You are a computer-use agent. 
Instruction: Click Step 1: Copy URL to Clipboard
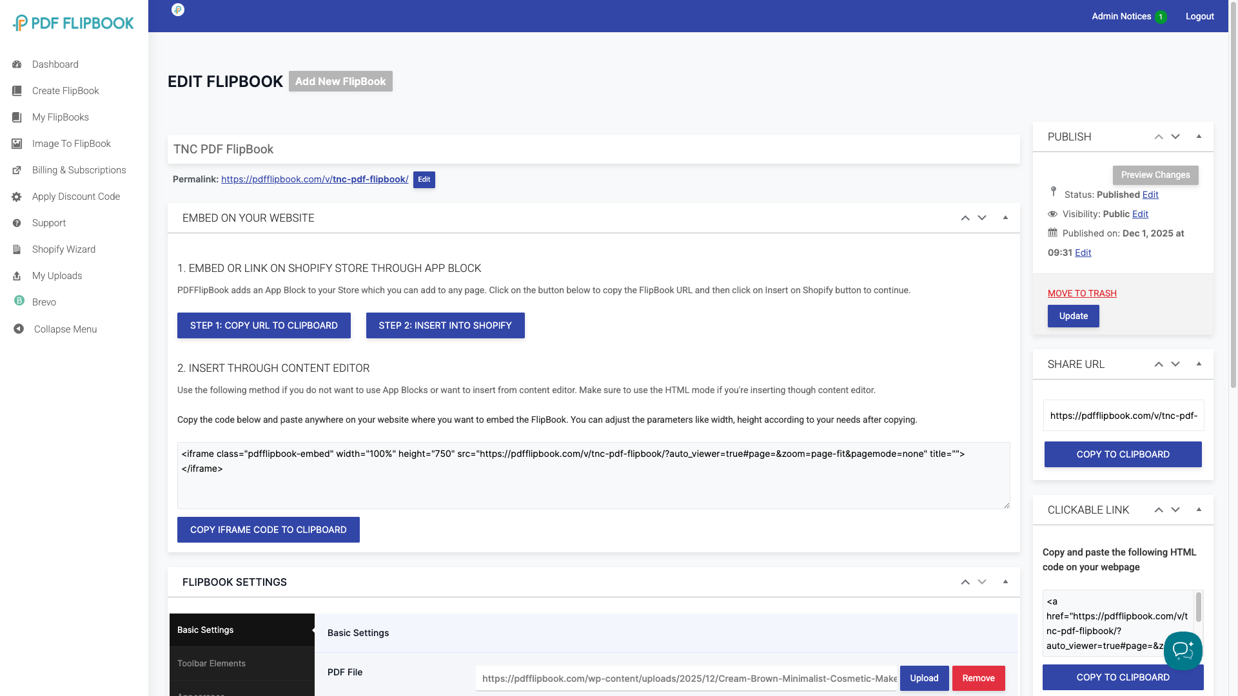point(264,325)
